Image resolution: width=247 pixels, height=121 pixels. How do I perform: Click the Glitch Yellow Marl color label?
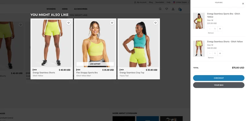click(x=83, y=76)
